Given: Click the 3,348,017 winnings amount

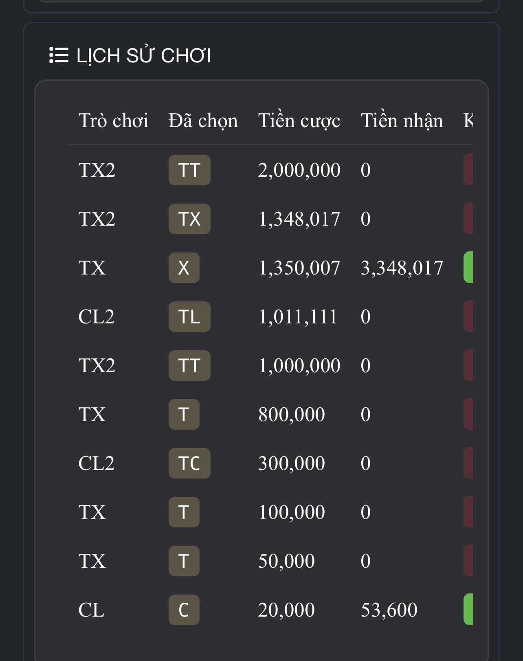Looking at the screenshot, I should tap(402, 268).
